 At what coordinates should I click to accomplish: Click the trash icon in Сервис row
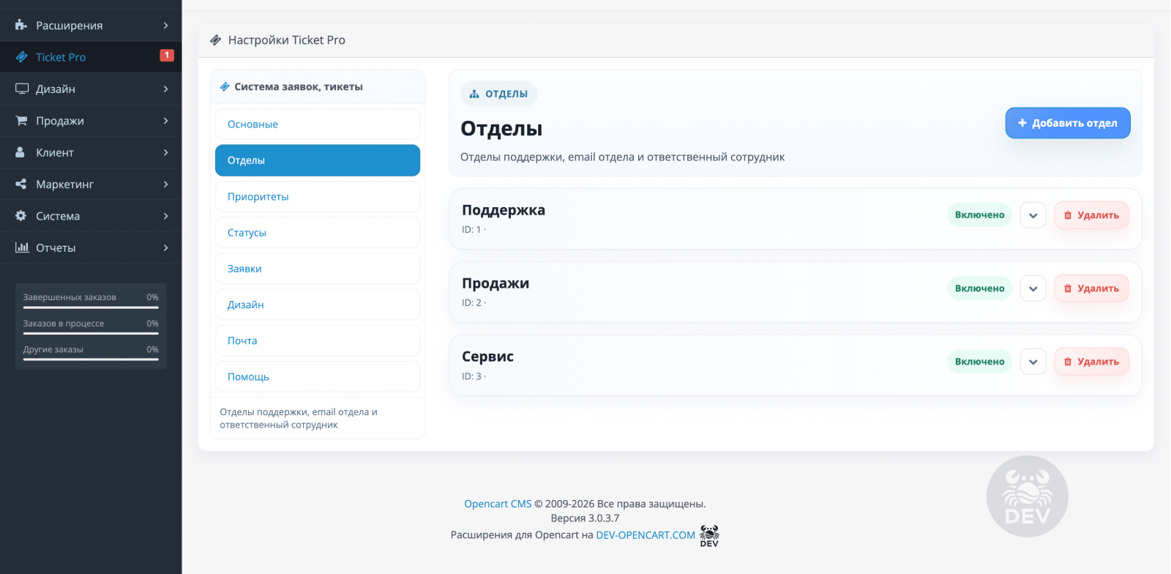pyautogui.click(x=1068, y=362)
